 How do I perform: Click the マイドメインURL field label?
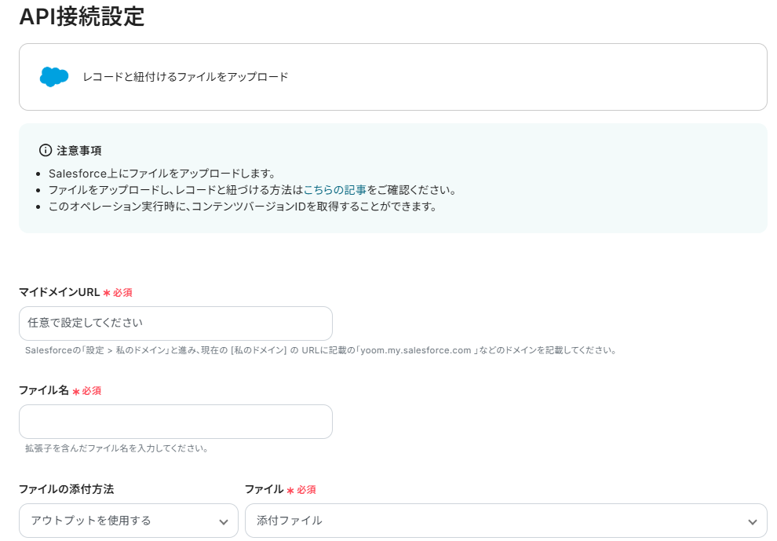click(60, 292)
